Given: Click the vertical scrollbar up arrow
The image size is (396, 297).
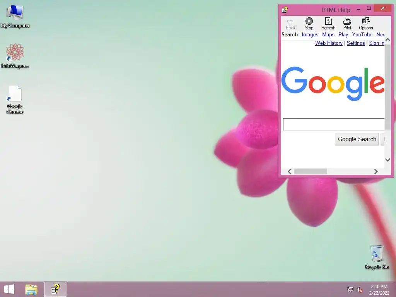Looking at the screenshot, I should point(387,40).
